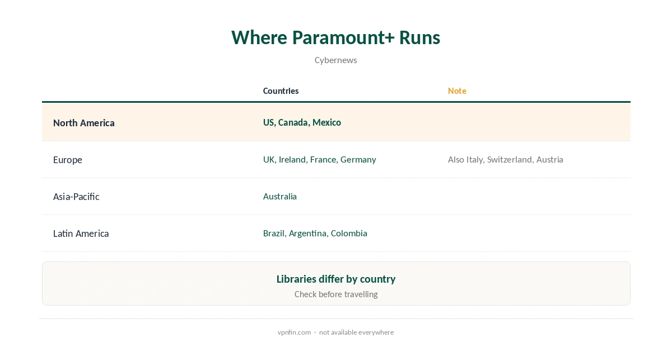Click the 'US, Canada, Mexico' cell
Screen dimensions: 672x343
coord(302,122)
